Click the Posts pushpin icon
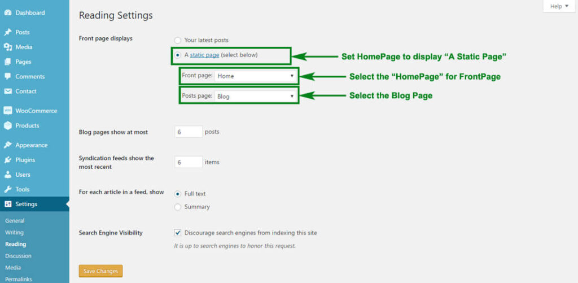This screenshot has width=578, height=283. coord(8,32)
